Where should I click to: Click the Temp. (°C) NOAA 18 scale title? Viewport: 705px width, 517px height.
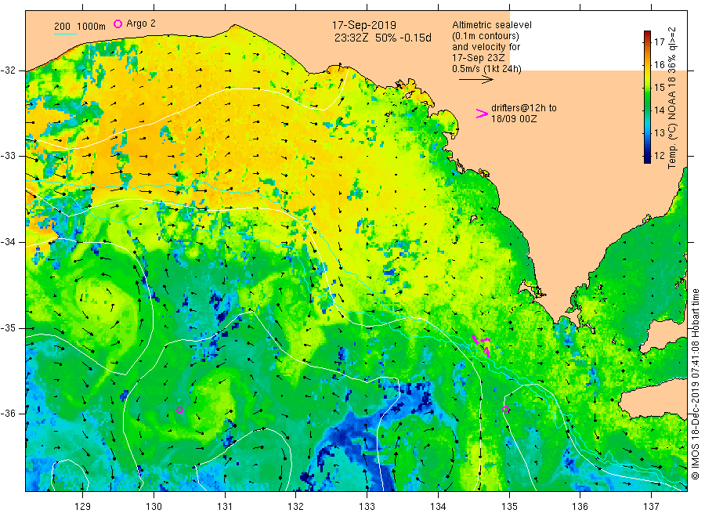672,98
